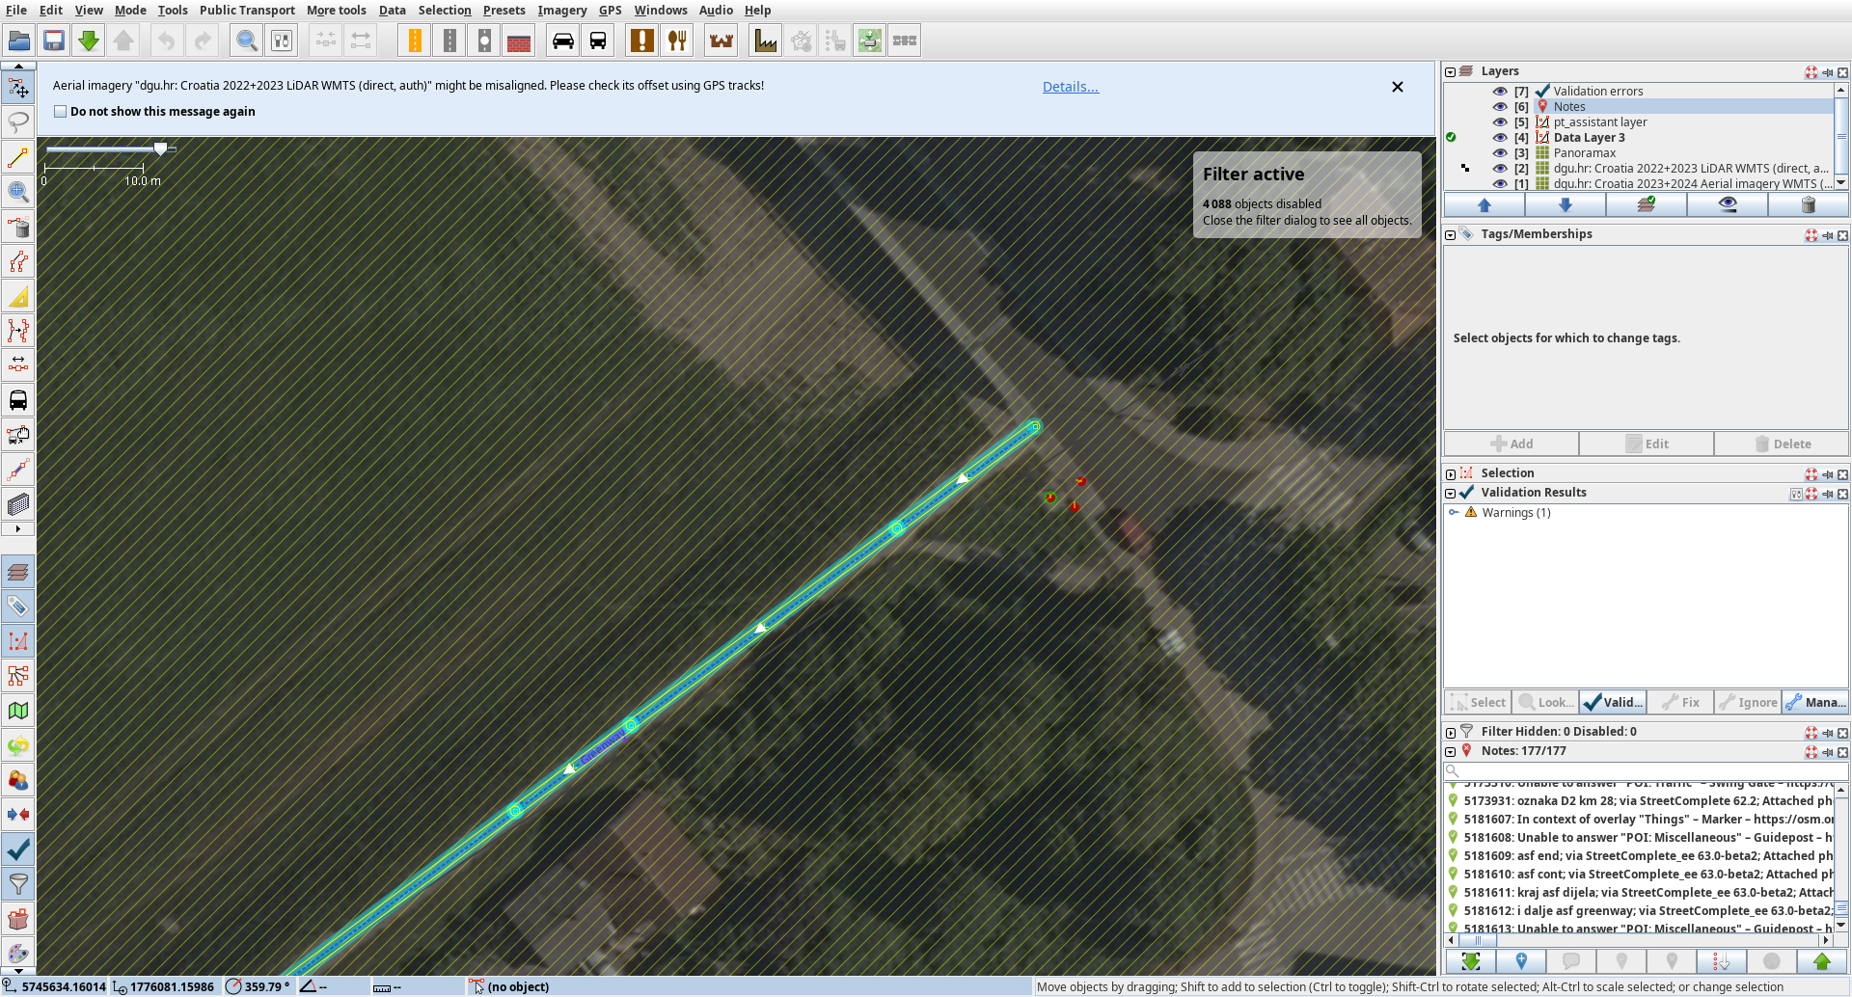Image resolution: width=1852 pixels, height=997 pixels.
Task: Select the lasso selection tool
Action: coord(18,122)
